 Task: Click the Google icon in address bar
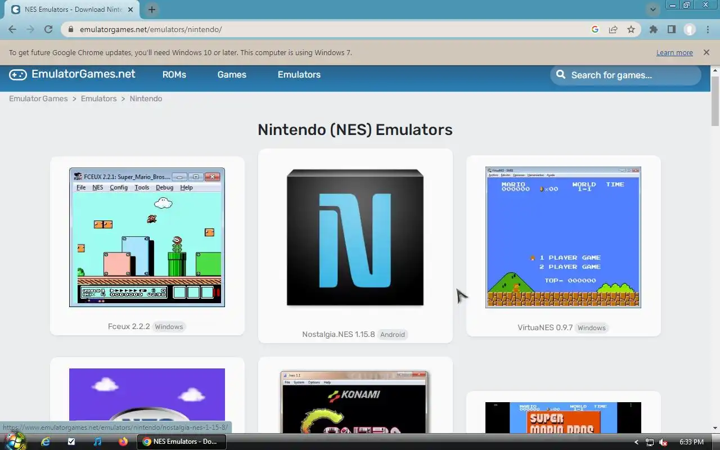click(x=595, y=29)
